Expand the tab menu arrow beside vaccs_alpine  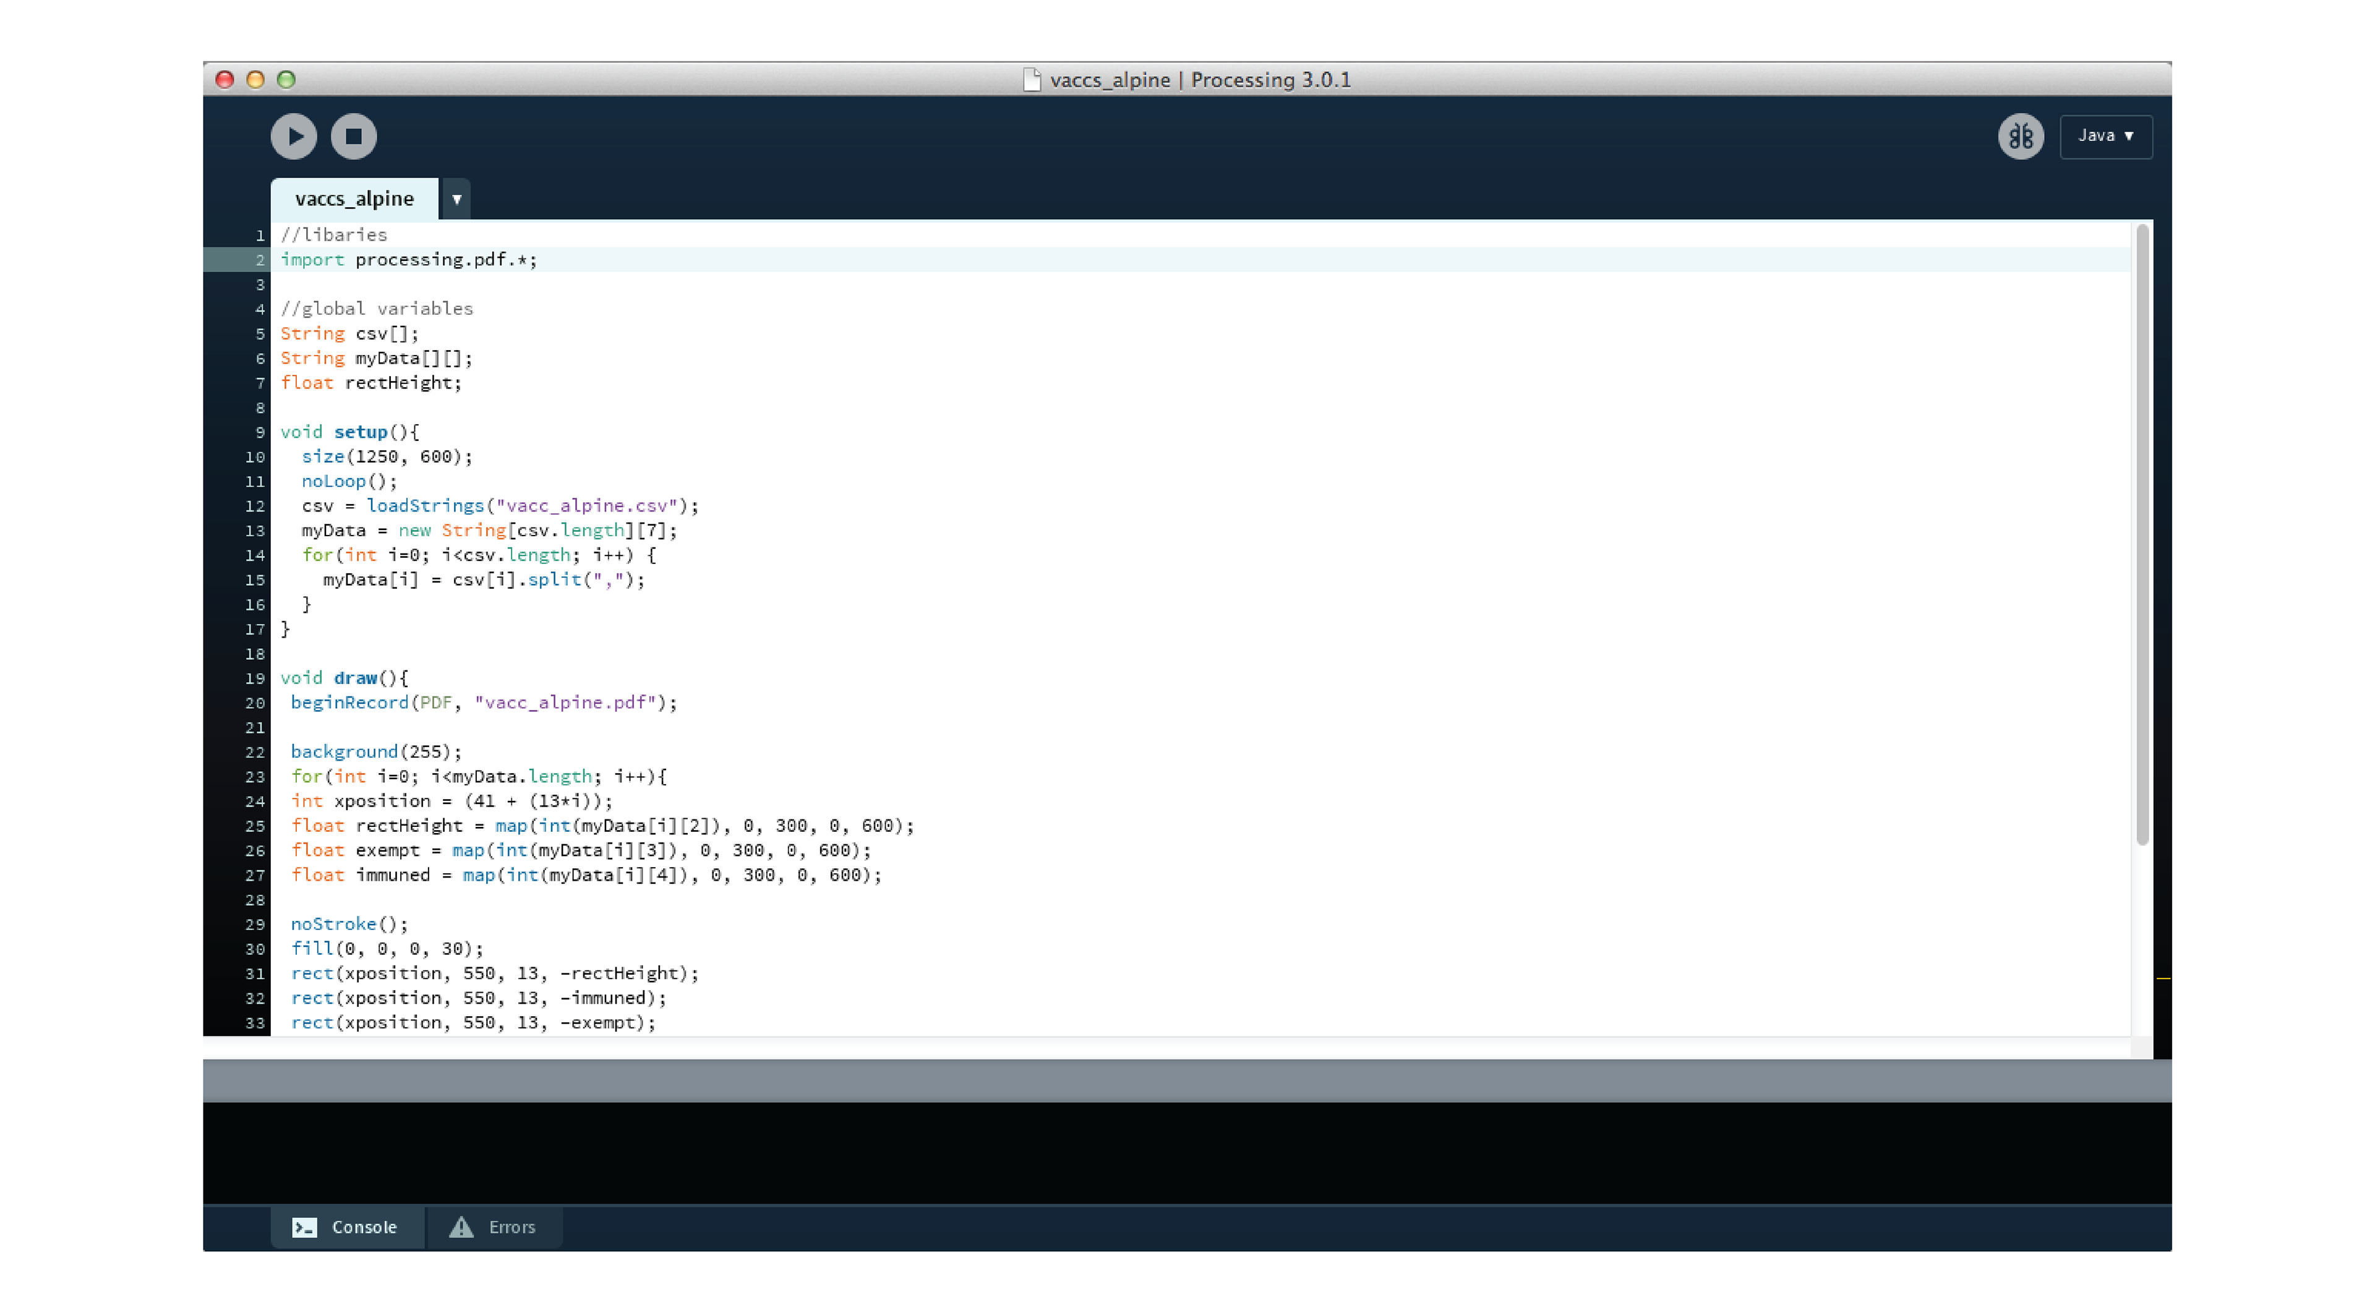click(456, 199)
